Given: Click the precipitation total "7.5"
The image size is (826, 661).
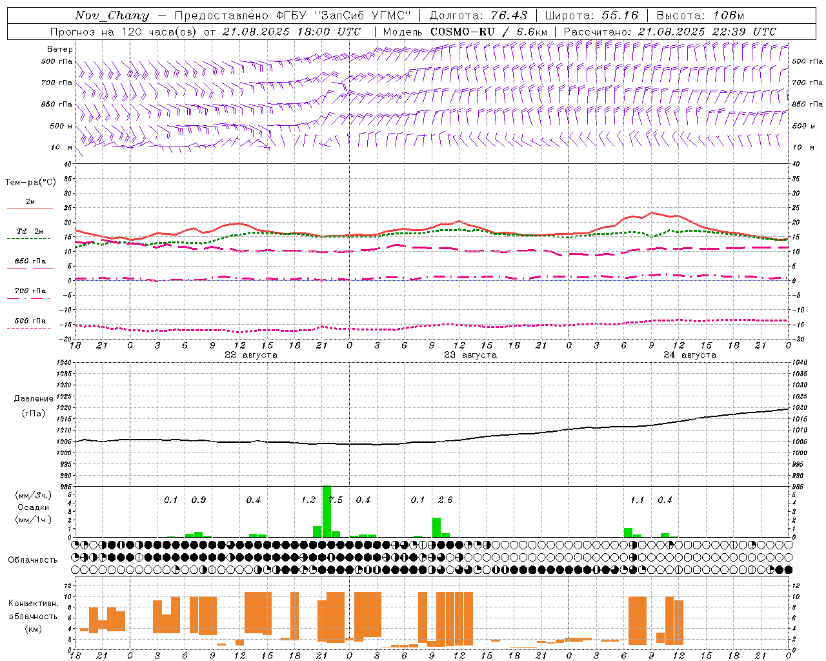Looking at the screenshot, I should pos(336,500).
